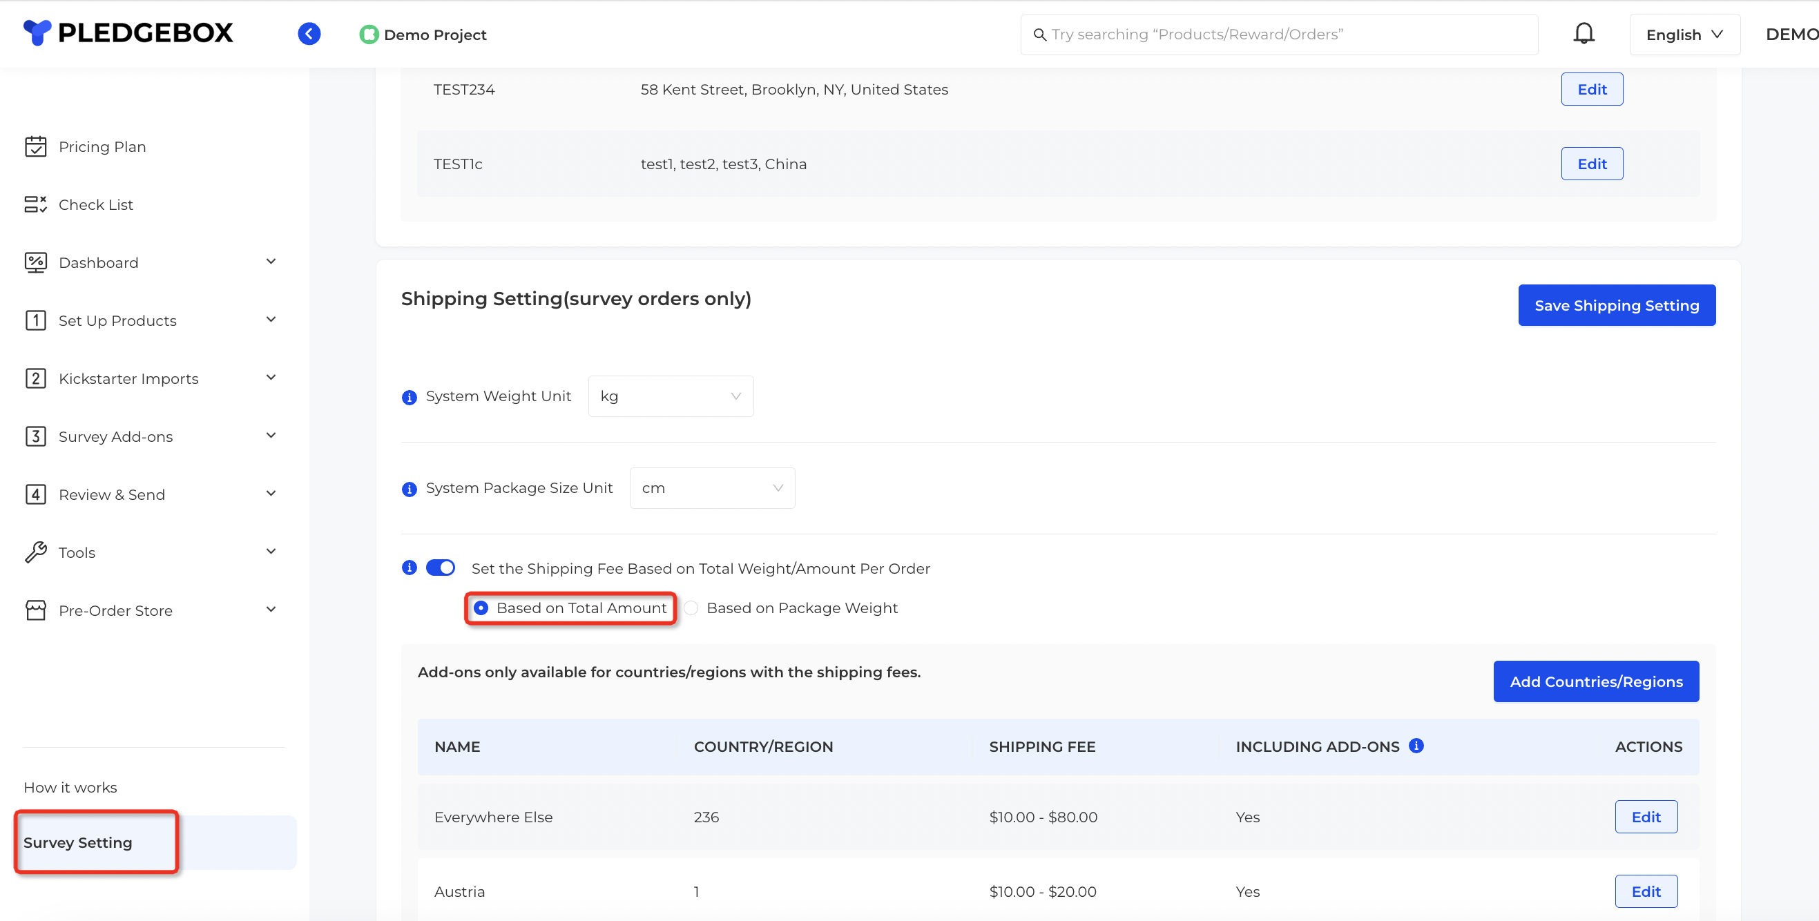Click the COUNTRY/REGION column header

pyautogui.click(x=763, y=747)
